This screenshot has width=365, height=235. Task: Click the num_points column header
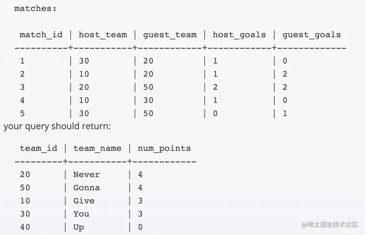(x=164, y=148)
